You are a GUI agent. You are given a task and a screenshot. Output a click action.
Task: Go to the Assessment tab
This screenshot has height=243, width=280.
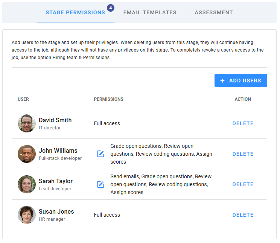point(214,12)
